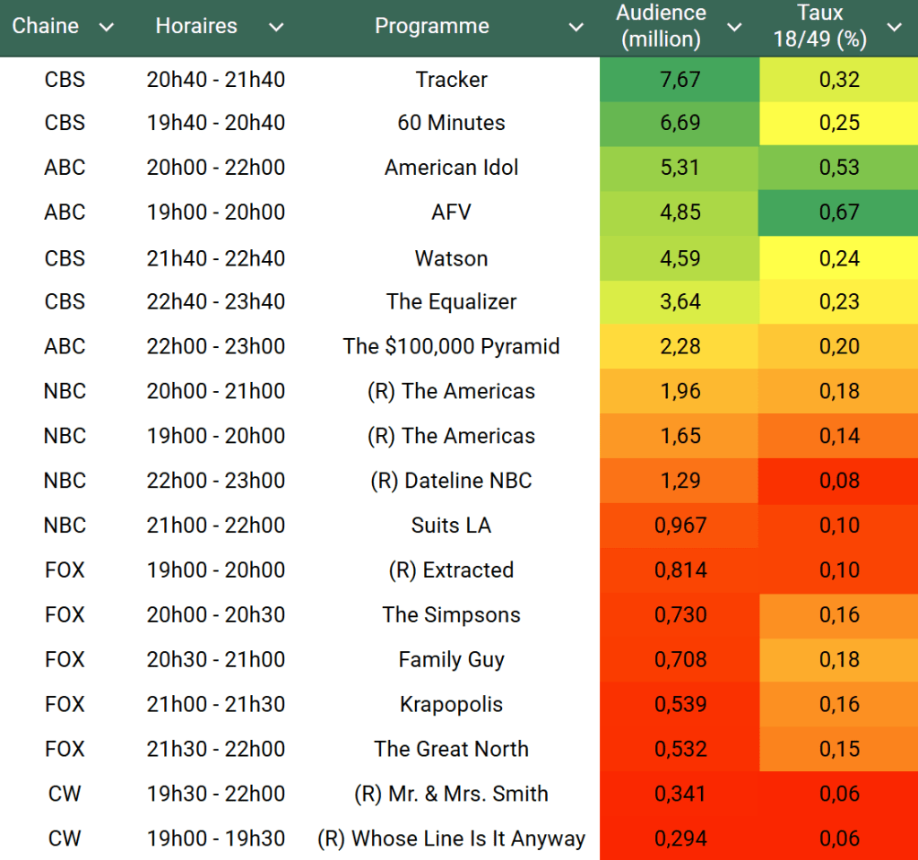The height and width of the screenshot is (860, 918).
Task: Open the Taux 18/49 (%) filter chevron
Action: pos(894,27)
